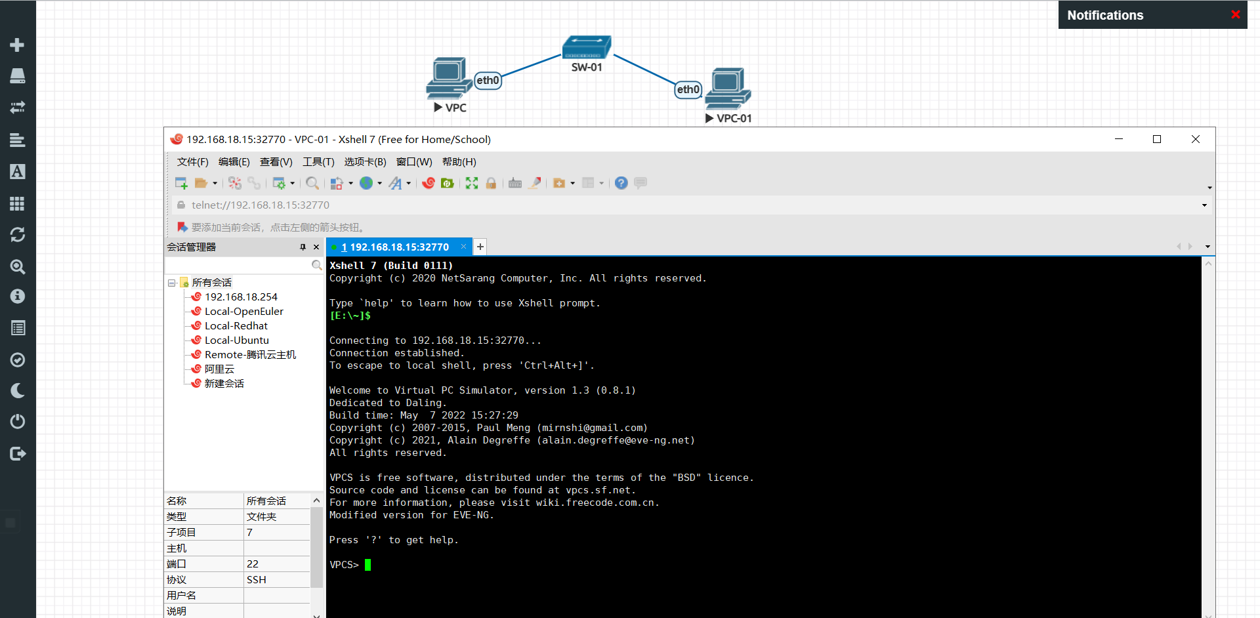Open the 帮助(H) menu
1260x618 pixels.
[459, 162]
